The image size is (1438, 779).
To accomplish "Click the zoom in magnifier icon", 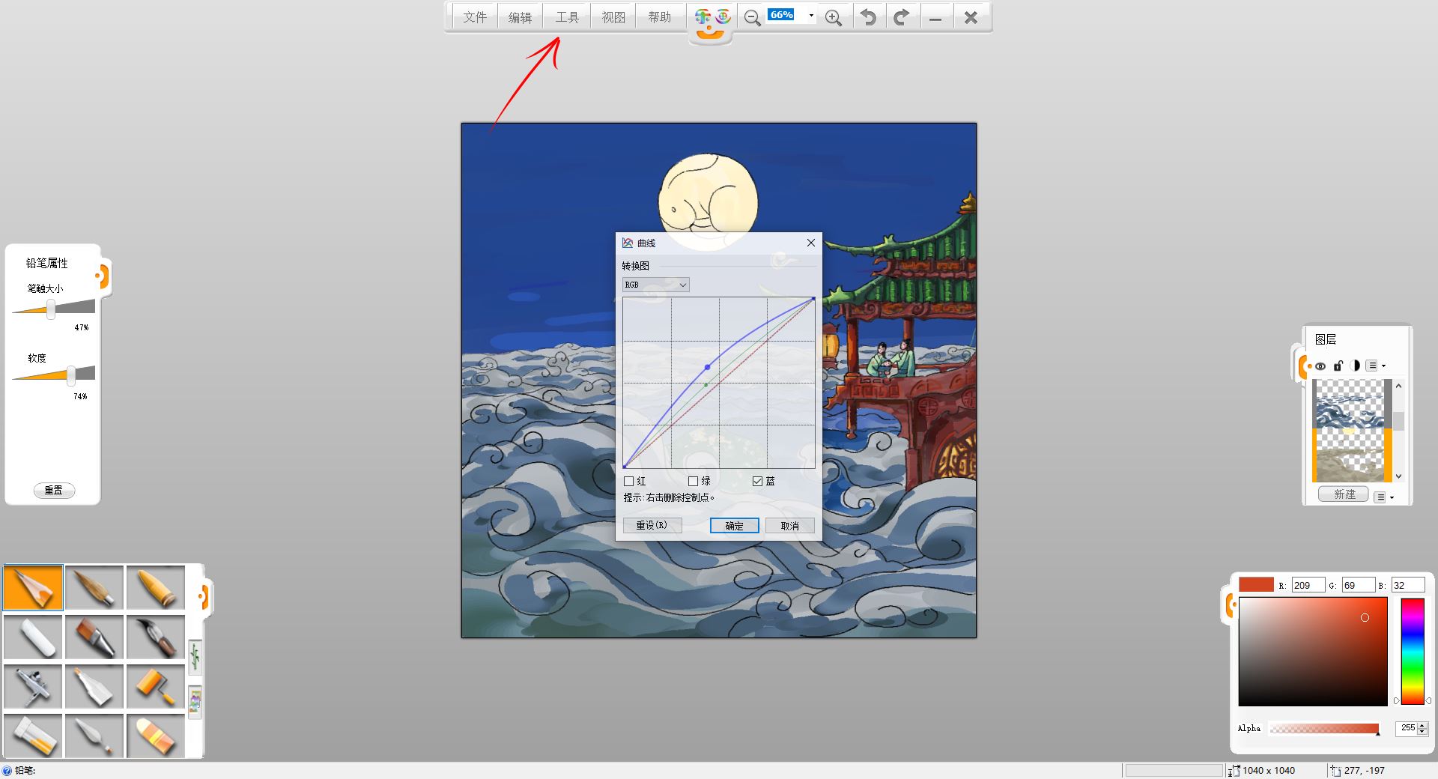I will click(833, 17).
